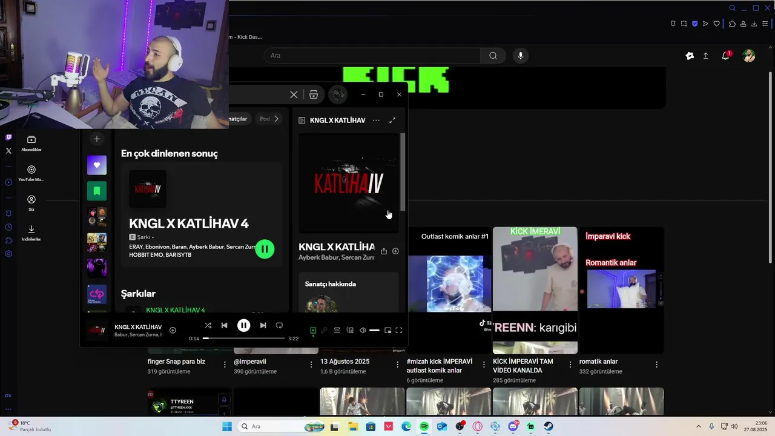Start YouTube voice search microphone
This screenshot has height=436, width=775.
click(521, 56)
